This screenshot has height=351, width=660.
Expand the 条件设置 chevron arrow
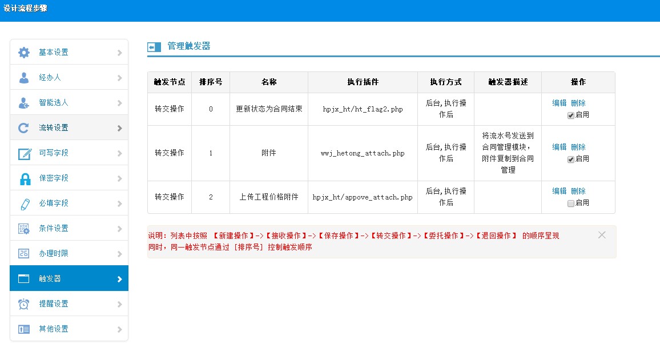(119, 229)
